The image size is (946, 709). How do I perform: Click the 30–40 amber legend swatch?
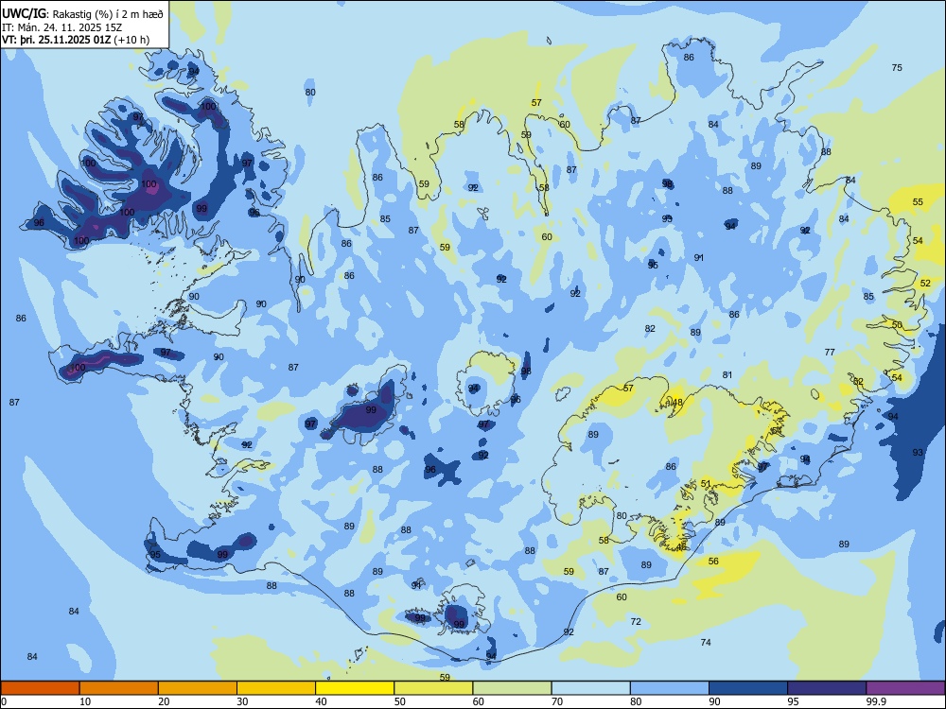[276, 688]
